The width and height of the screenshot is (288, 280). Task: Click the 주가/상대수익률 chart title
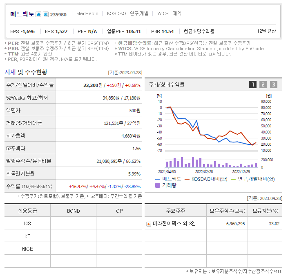coord(167,84)
